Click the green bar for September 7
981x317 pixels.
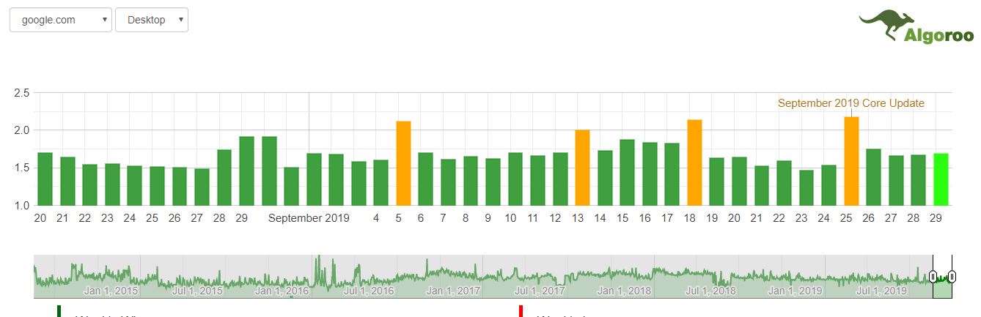pyautogui.click(x=448, y=182)
